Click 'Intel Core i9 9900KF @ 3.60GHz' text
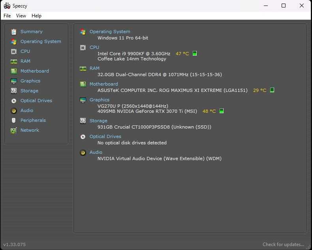Image resolution: width=312 pixels, height=250 pixels. pyautogui.click(x=134, y=54)
